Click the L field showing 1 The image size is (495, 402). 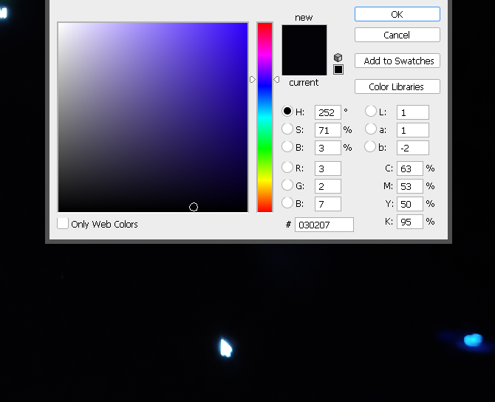[x=413, y=112]
